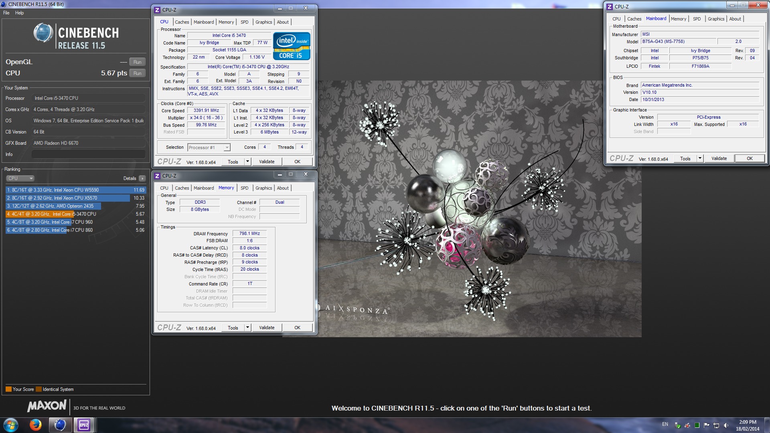Click the Processor field Intel Core i5-3470 CPU
Screen dimensions: 770x433
[x=88, y=98]
